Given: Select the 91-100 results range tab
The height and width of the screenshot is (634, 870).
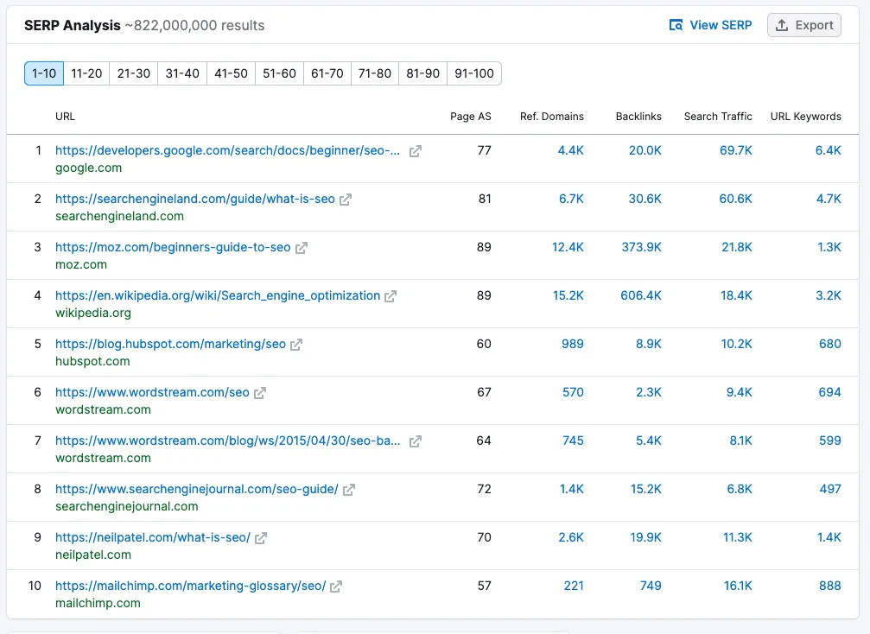Looking at the screenshot, I should (x=473, y=73).
